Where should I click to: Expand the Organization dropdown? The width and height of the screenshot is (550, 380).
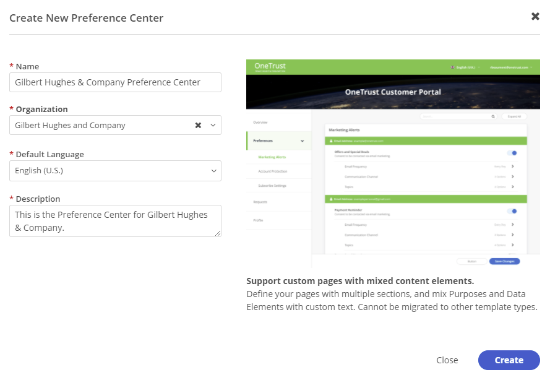[x=213, y=124]
